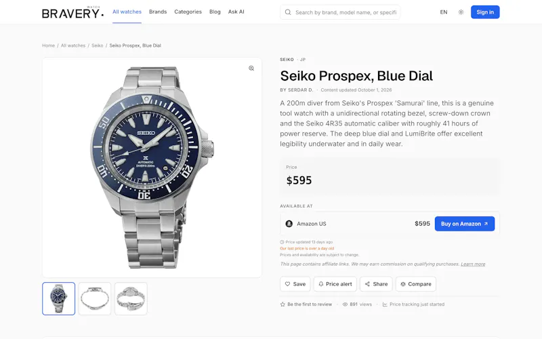Click the search magnifier icon
Screen dimensions: 542x339
click(x=287, y=12)
